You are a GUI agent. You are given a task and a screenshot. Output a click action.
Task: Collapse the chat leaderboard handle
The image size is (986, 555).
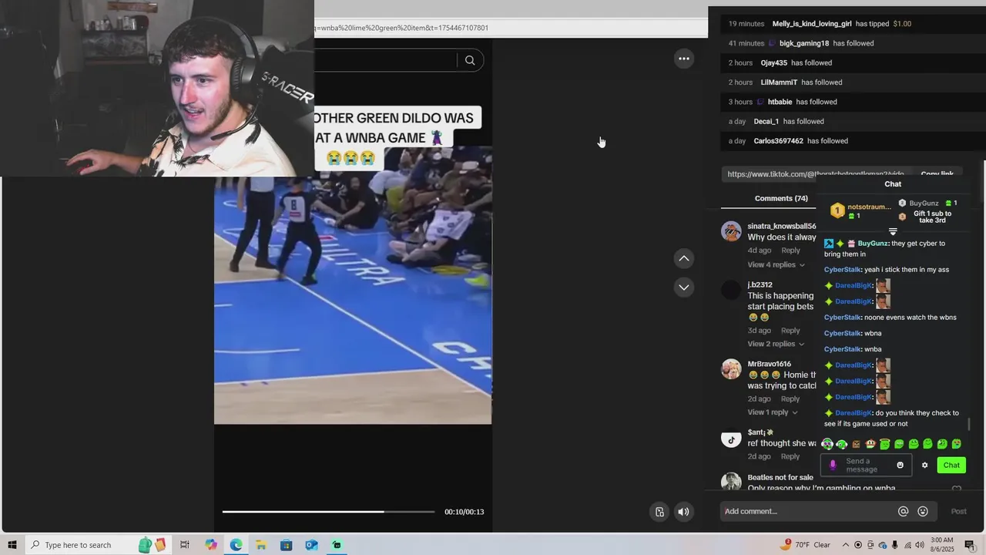[x=893, y=231]
